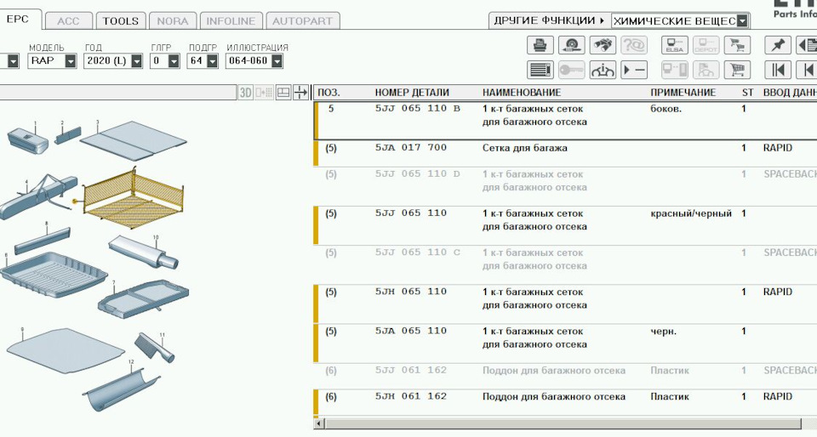Image resolution: width=817 pixels, height=437 pixels.
Task: Open the ДРУГИЕ ФУНКЦИИ menu button
Action: (x=549, y=20)
